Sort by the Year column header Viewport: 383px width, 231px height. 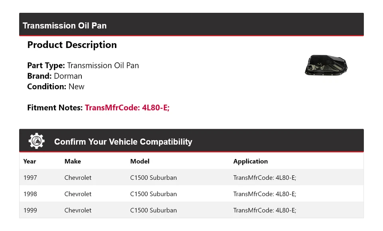30,161
